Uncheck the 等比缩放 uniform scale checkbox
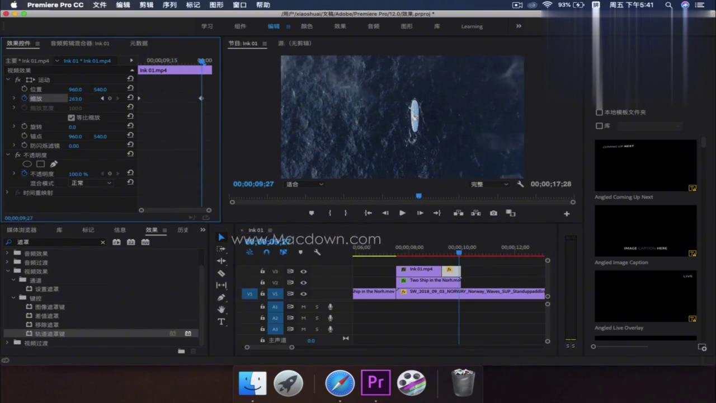Image resolution: width=716 pixels, height=403 pixels. coord(71,118)
